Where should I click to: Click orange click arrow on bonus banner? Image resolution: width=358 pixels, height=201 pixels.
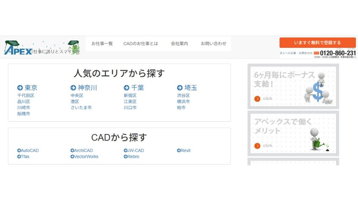tap(257, 99)
